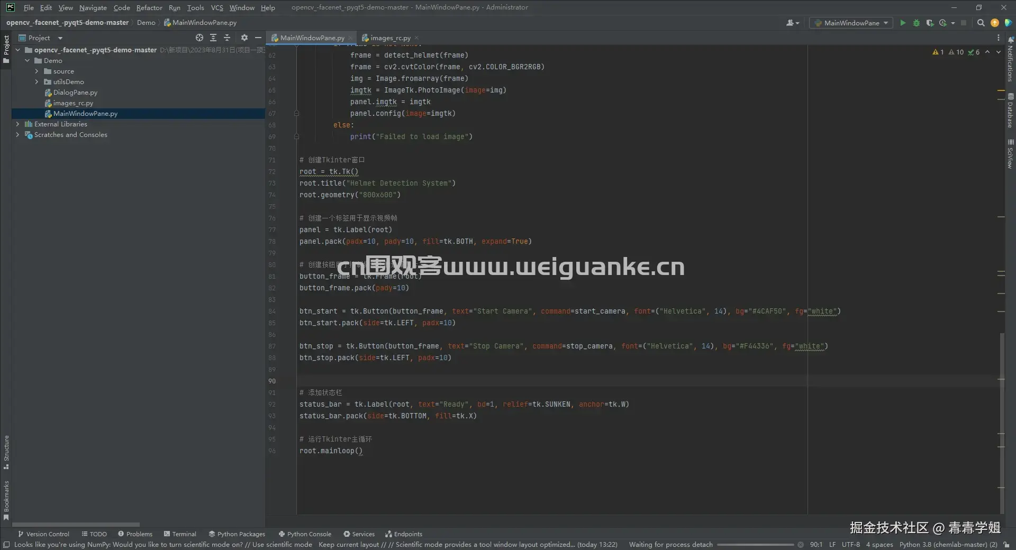Expand the utilsDemo folder
1016x550 pixels.
click(x=37, y=81)
